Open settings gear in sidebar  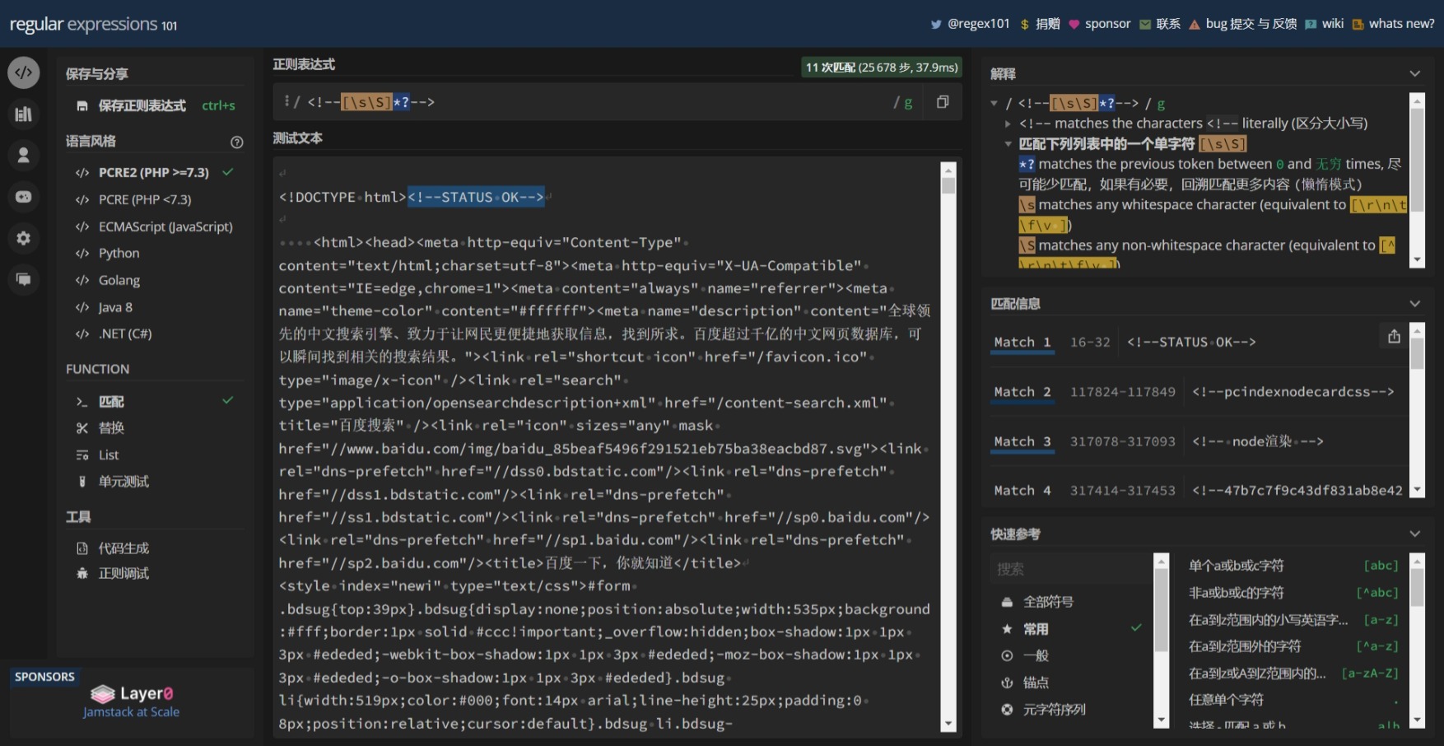pos(24,238)
